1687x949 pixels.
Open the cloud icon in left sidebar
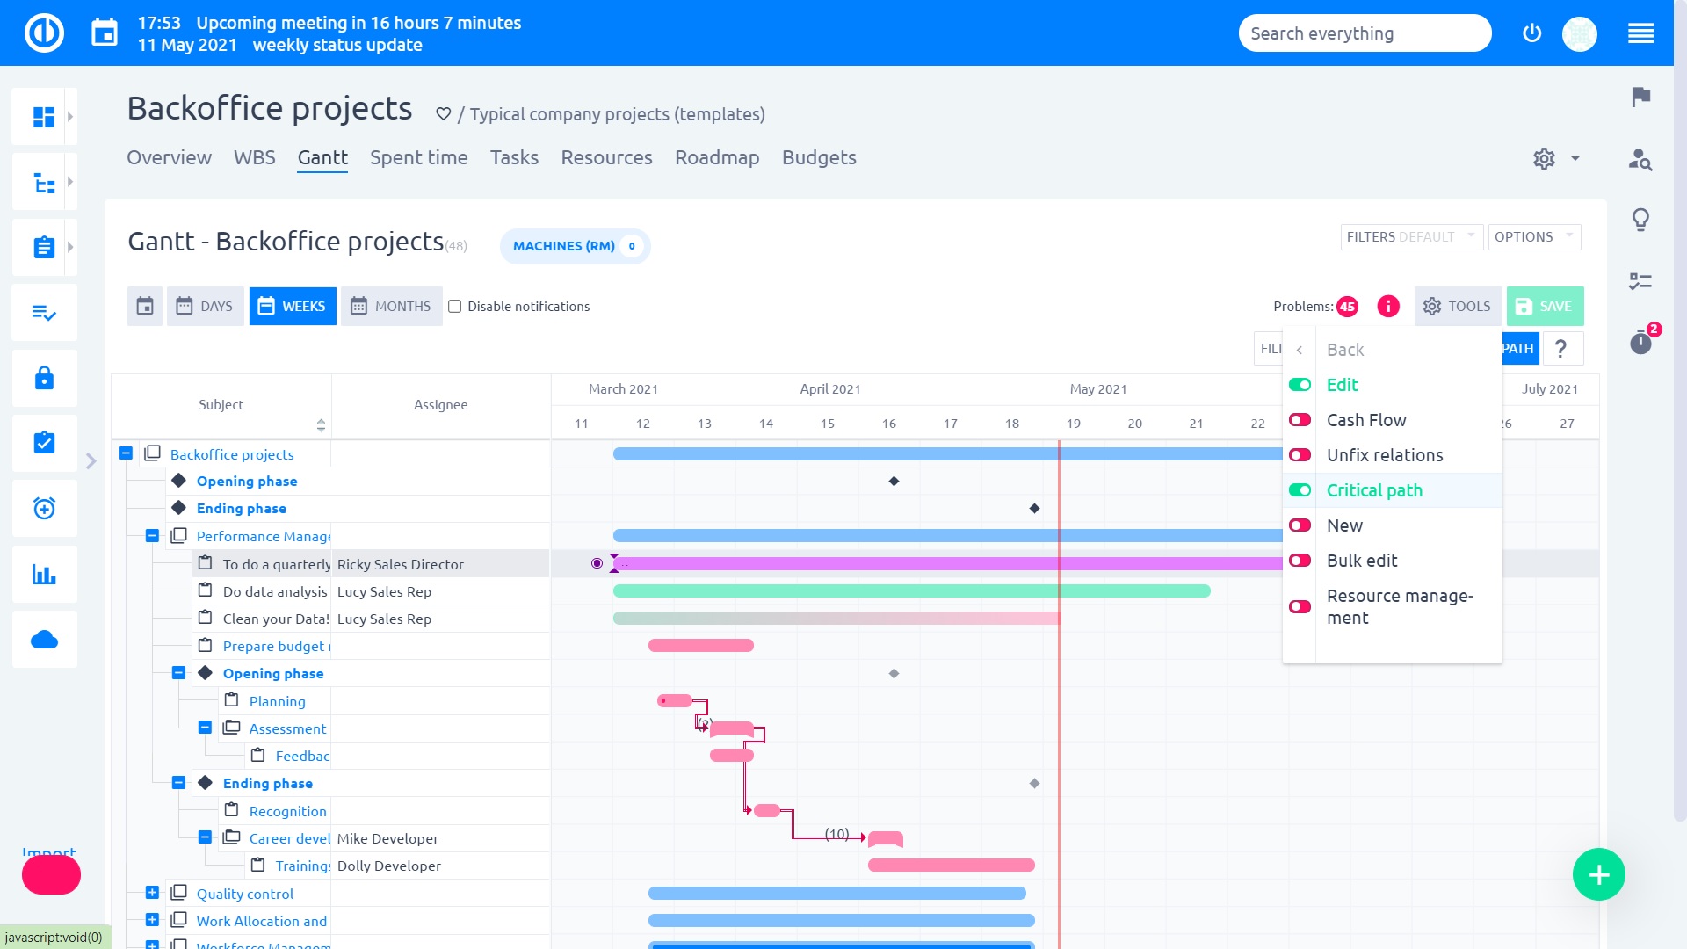[43, 640]
